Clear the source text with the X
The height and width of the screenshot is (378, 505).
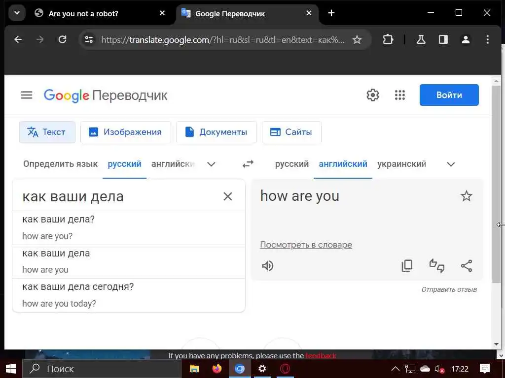(x=228, y=196)
